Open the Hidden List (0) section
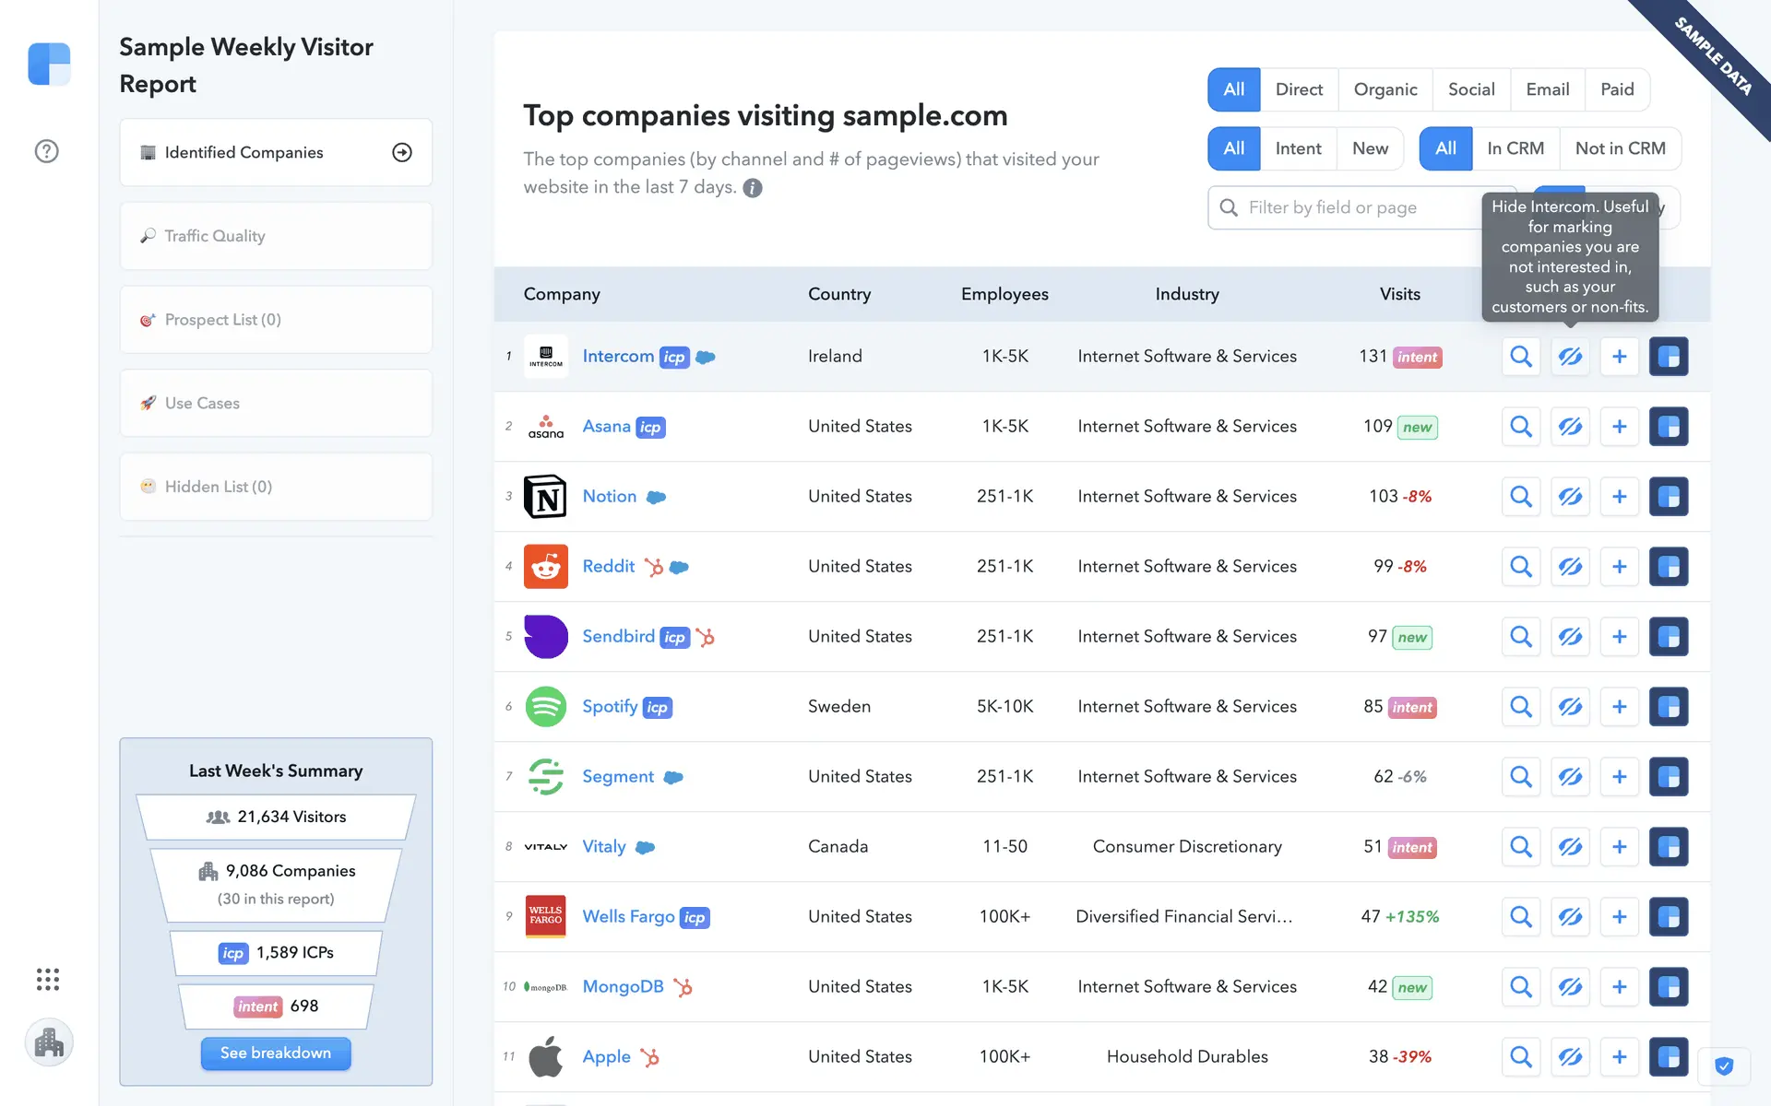The height and width of the screenshot is (1106, 1771). click(x=276, y=487)
